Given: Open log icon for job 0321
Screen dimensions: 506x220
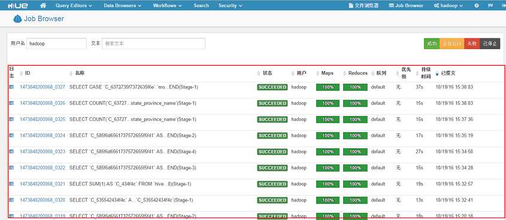Looking at the screenshot, I should (x=11, y=184).
